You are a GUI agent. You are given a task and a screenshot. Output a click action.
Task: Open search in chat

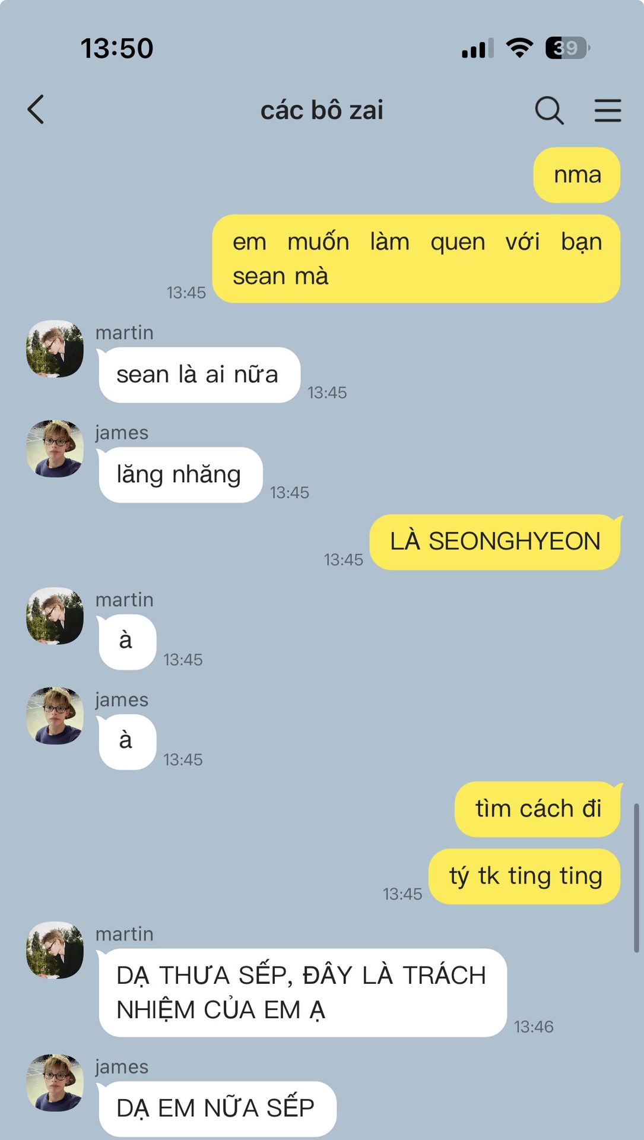point(549,110)
